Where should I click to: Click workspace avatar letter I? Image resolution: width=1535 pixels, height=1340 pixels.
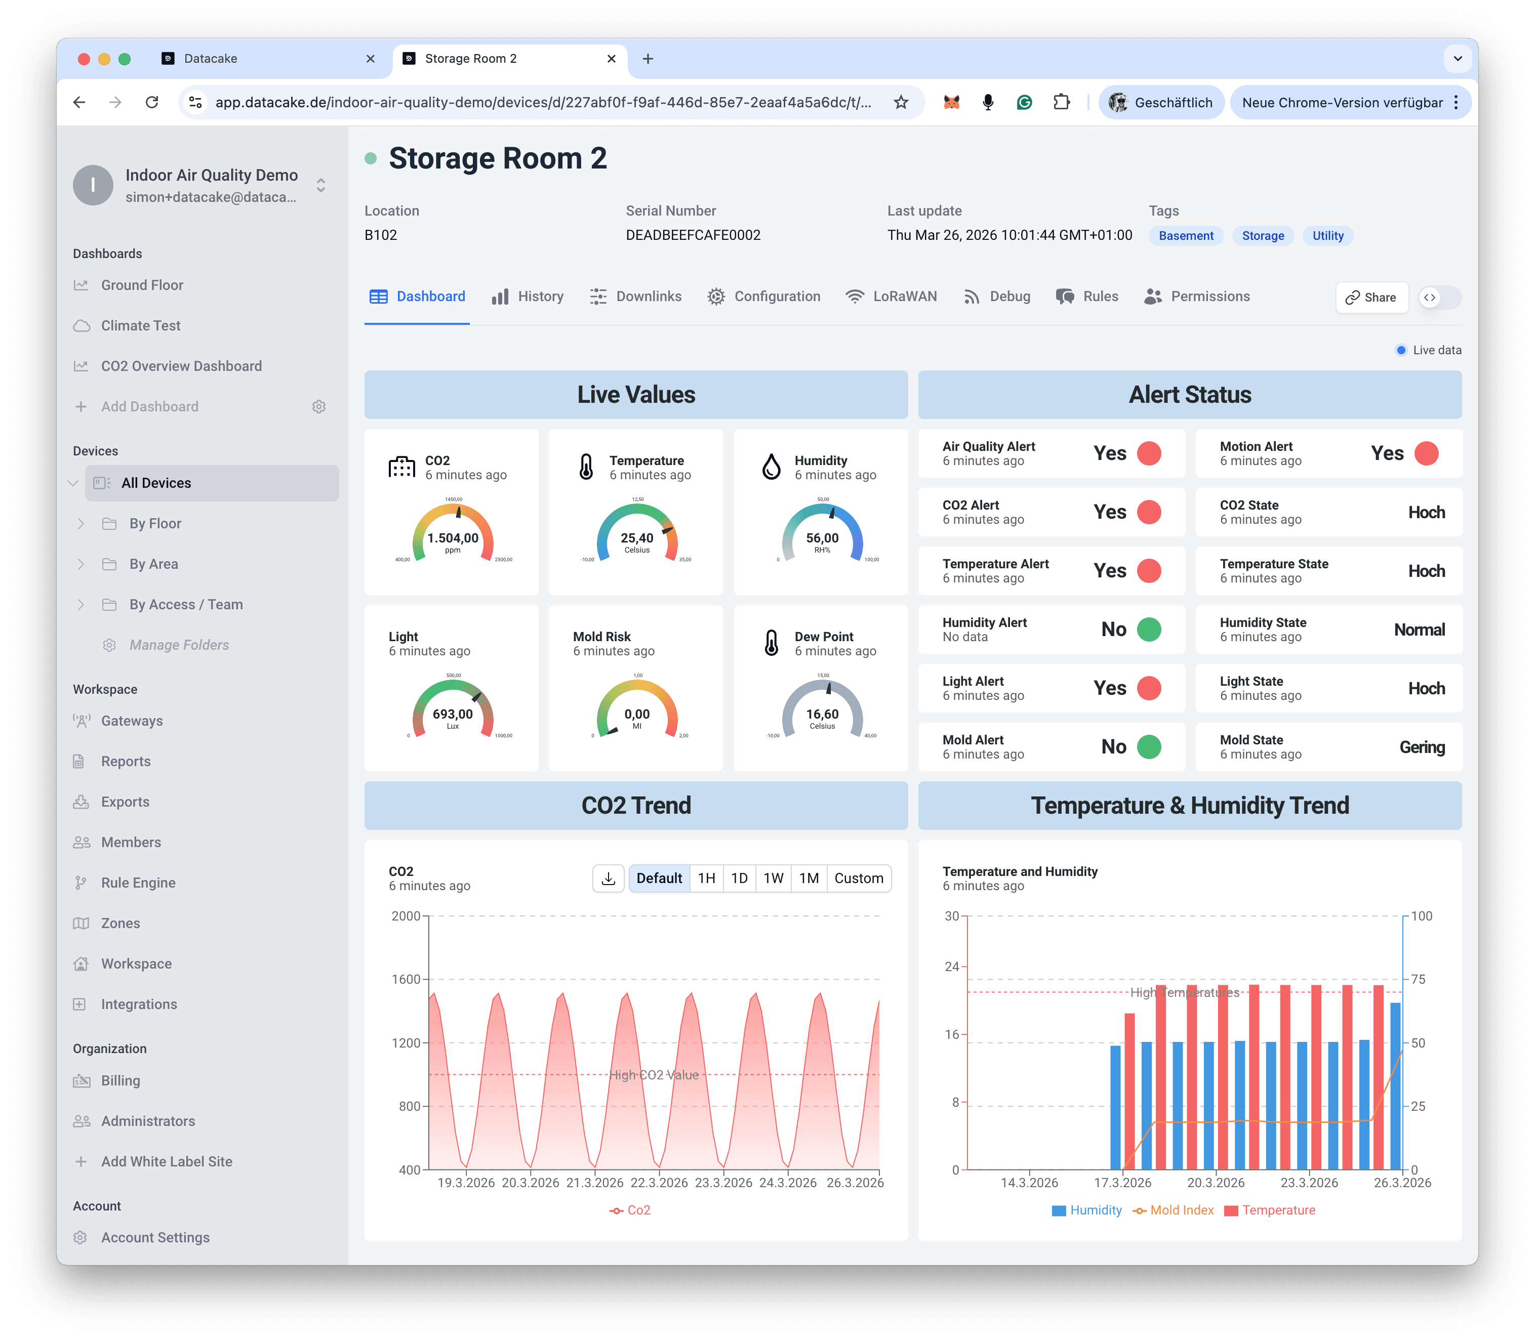pos(93,185)
